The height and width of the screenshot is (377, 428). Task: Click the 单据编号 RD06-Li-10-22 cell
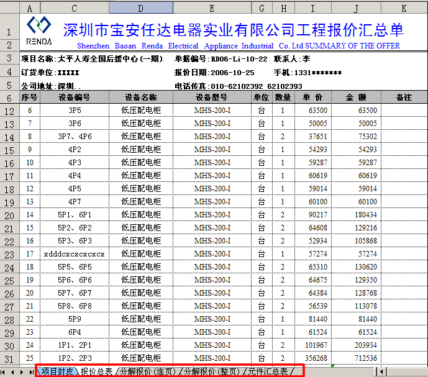pyautogui.click(x=221, y=59)
